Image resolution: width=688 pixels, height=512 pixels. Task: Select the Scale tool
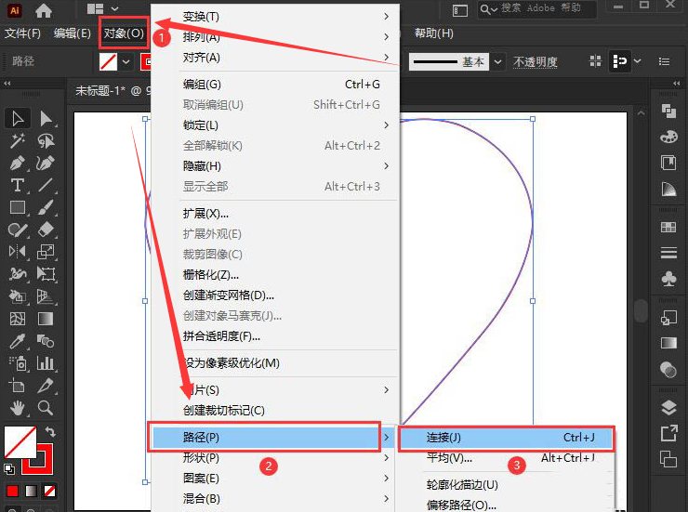[46, 252]
